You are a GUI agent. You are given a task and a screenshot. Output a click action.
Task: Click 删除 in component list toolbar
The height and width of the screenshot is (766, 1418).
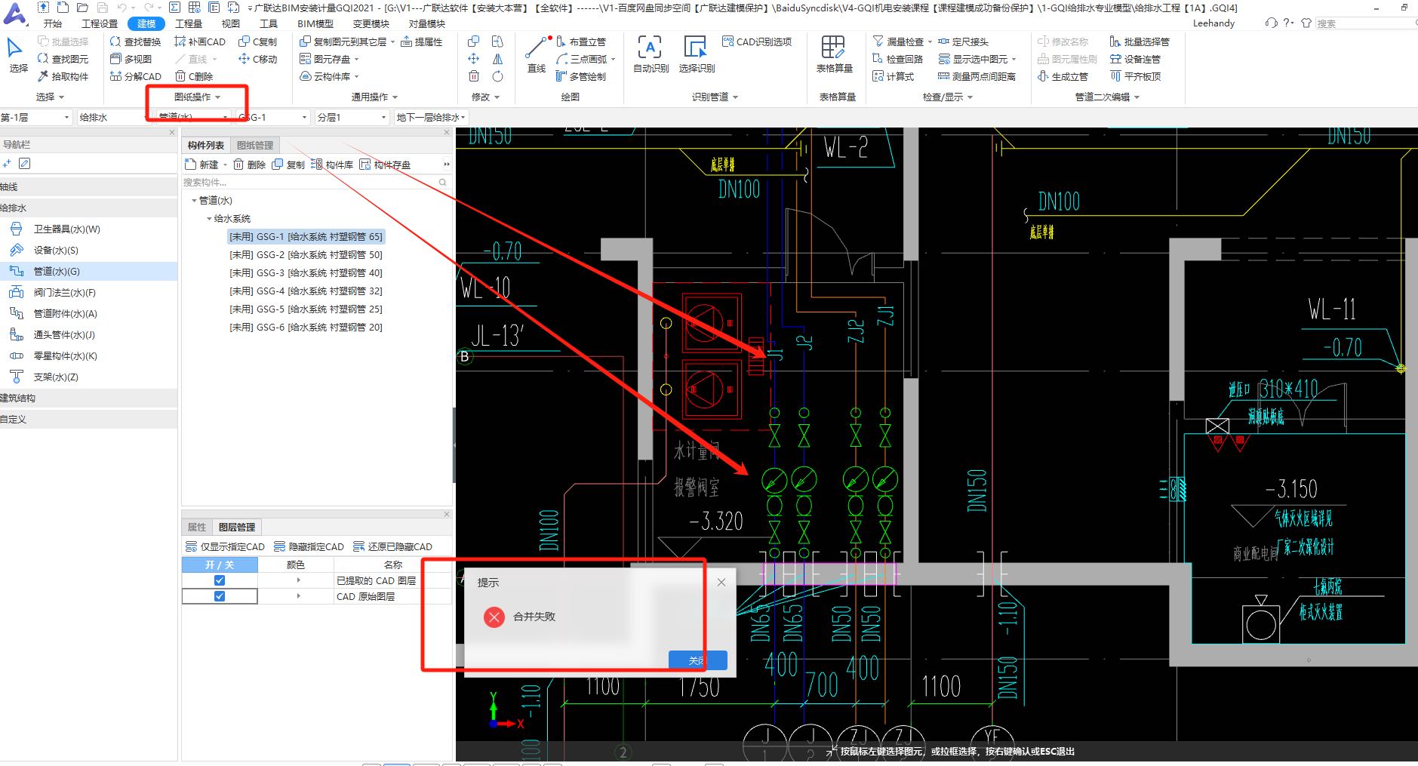click(x=250, y=165)
